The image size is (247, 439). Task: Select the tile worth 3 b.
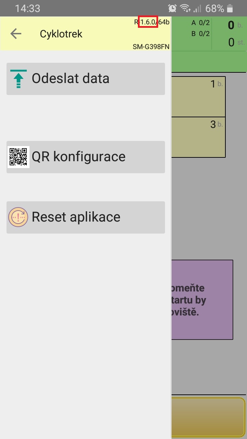point(198,137)
